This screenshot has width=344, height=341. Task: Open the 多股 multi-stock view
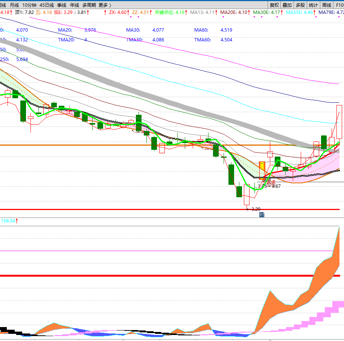(300, 5)
